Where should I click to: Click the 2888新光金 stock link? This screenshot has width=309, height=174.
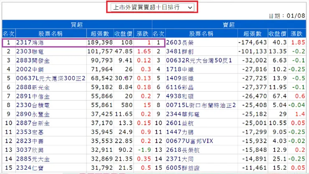pos(33,87)
